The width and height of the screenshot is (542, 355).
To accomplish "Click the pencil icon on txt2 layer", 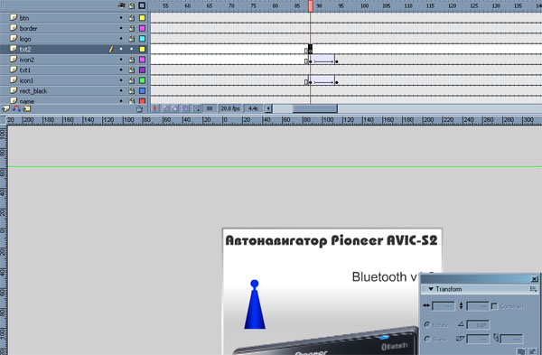I will [111, 49].
